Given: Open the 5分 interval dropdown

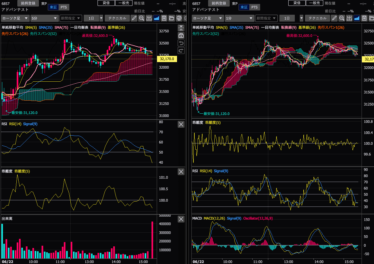Looking at the screenshot, I should pos(45,18).
